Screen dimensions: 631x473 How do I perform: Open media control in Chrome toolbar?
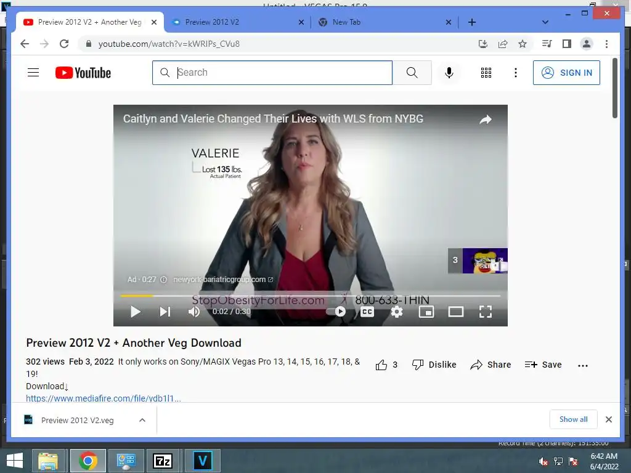pyautogui.click(x=547, y=44)
